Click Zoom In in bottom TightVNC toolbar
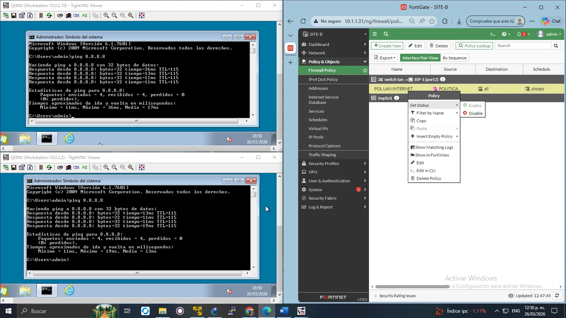Screen dimensions: 566x318 [106, 167]
